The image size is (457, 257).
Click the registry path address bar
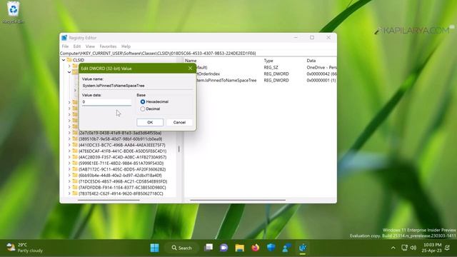click(x=198, y=54)
